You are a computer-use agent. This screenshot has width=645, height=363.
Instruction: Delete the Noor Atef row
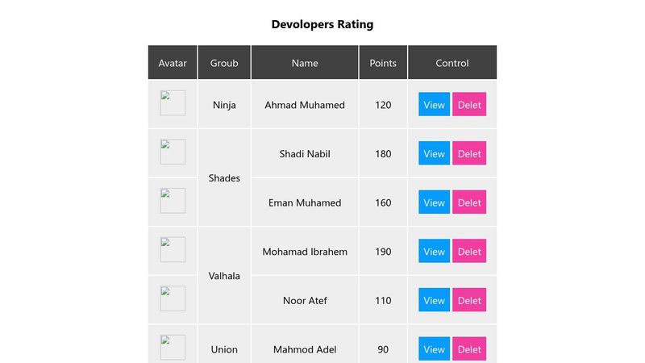469,300
